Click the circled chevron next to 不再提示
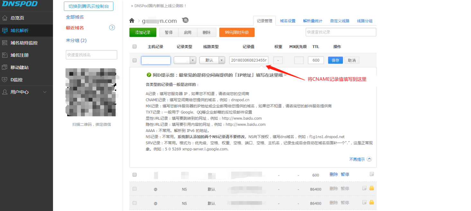This screenshot has height=211, width=471. point(369,159)
